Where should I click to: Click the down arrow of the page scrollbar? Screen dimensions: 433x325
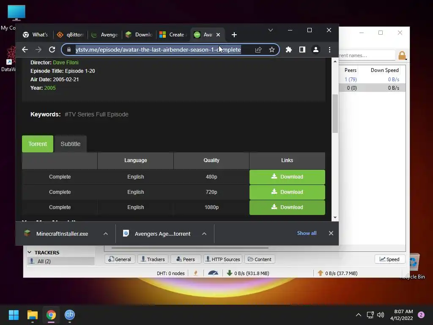point(335,218)
